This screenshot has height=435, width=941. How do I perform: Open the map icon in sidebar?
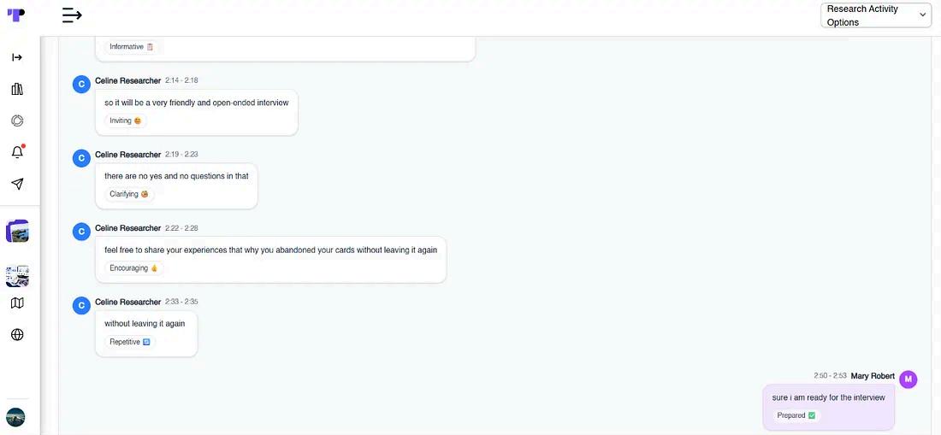point(17,303)
